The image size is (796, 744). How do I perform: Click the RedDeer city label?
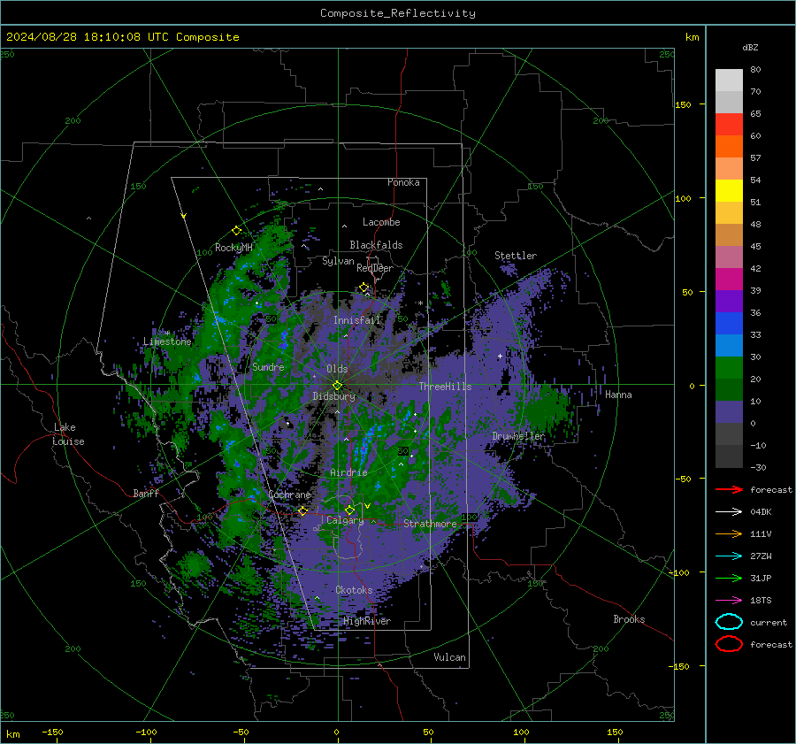pos(375,268)
